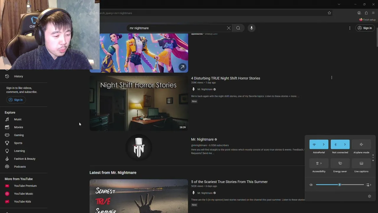Open sound output selector beside volume slider
Screen dimensions: 378x213
coord(368,185)
